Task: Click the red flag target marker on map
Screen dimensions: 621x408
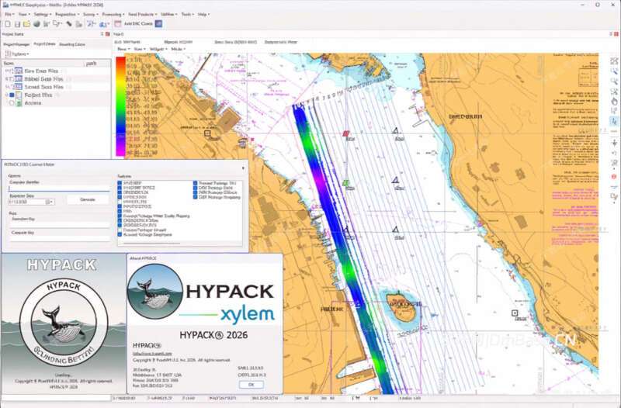Action: [346, 133]
